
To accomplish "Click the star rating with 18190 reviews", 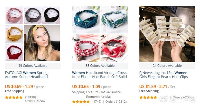I will (14, 98).
